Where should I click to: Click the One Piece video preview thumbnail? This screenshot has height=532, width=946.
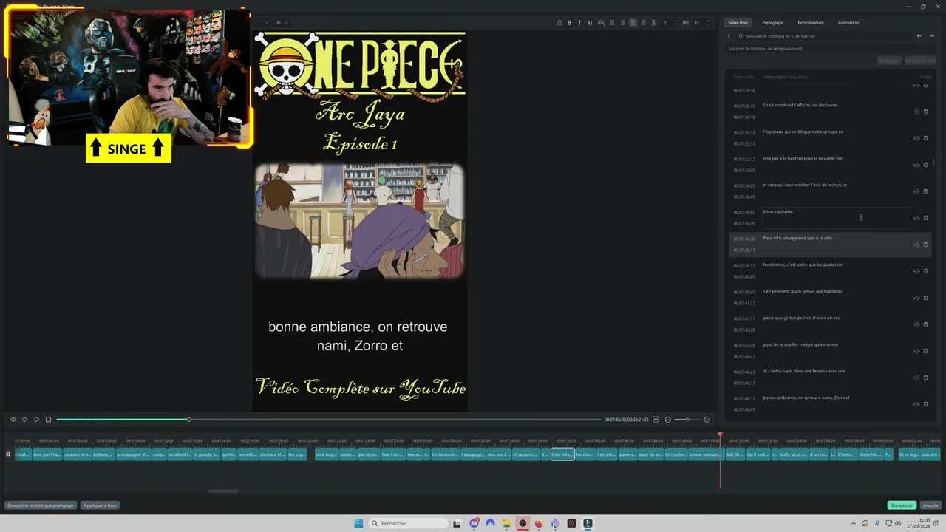(x=359, y=221)
